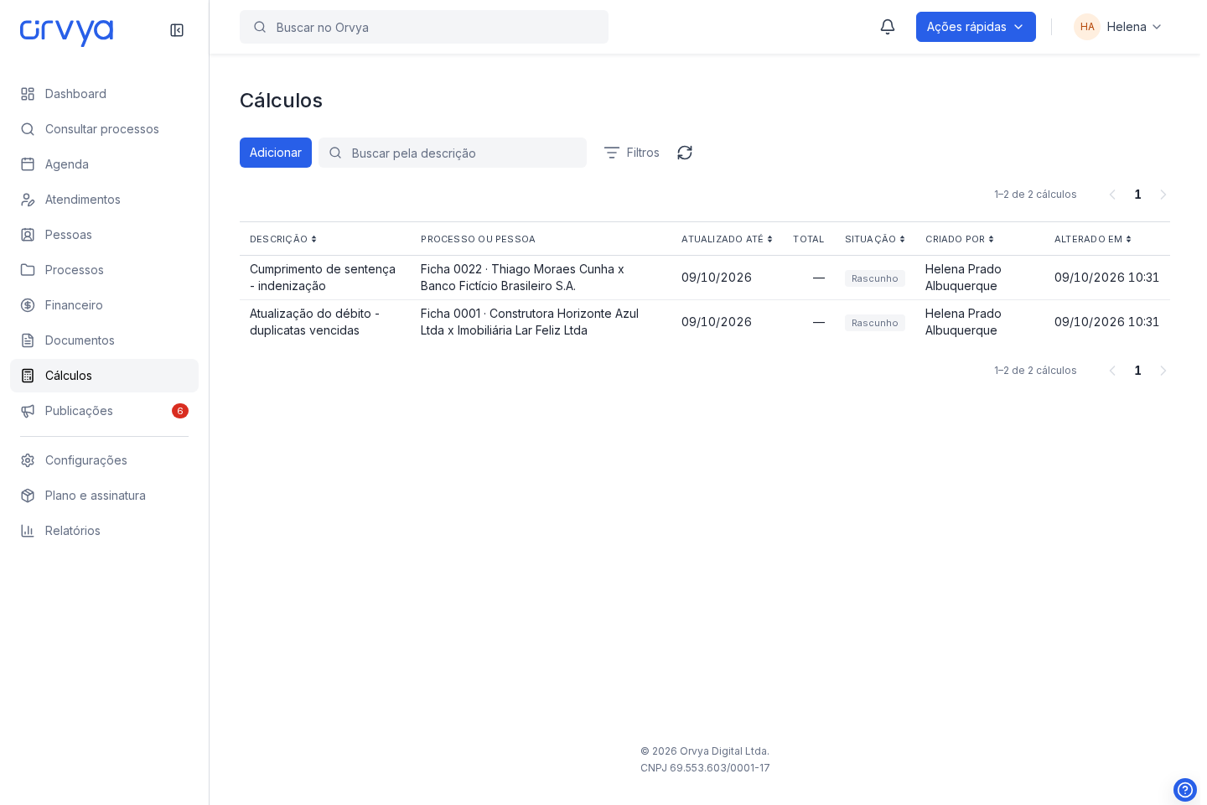Click the Configurações gear icon

tap(28, 460)
